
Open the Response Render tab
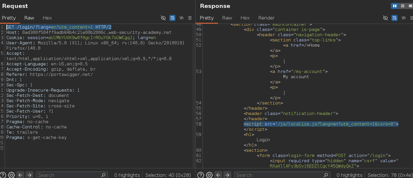(266, 18)
